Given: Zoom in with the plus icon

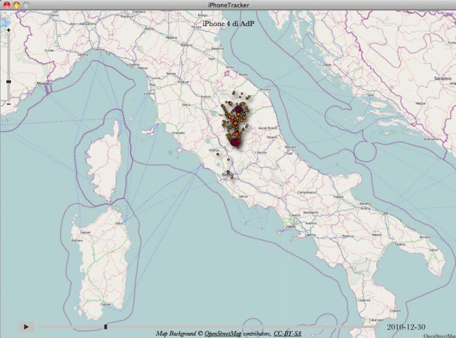Looking at the screenshot, I should [9, 30].
